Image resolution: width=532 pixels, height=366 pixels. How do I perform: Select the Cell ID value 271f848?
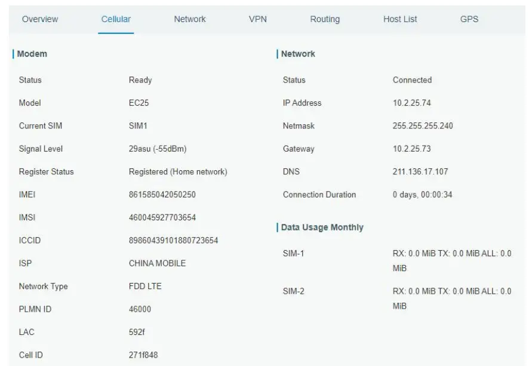[x=144, y=355]
